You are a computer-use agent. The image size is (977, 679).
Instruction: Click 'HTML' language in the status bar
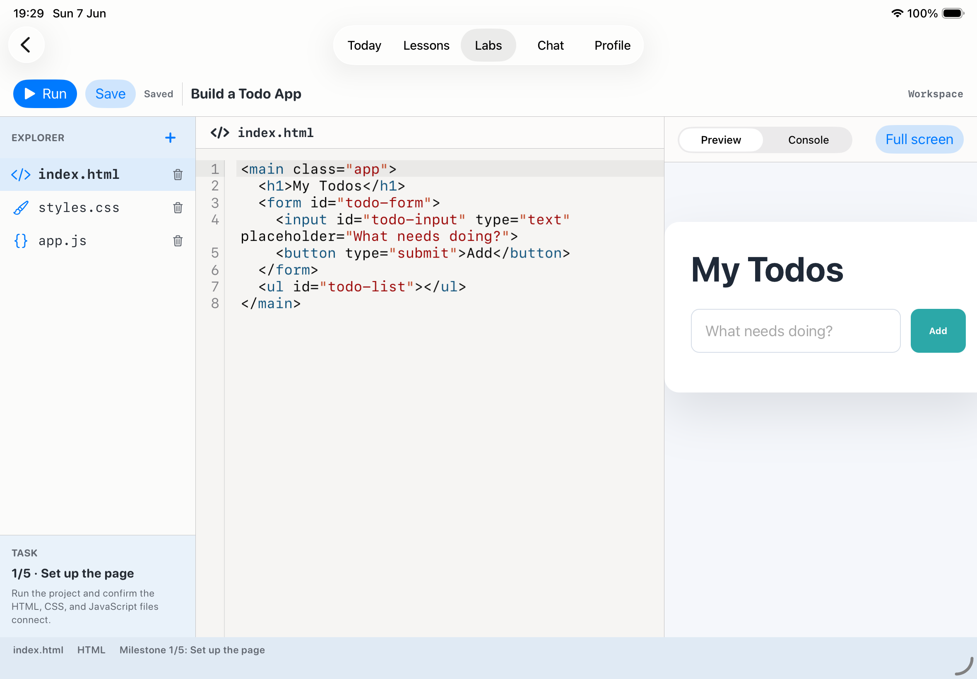pos(91,650)
